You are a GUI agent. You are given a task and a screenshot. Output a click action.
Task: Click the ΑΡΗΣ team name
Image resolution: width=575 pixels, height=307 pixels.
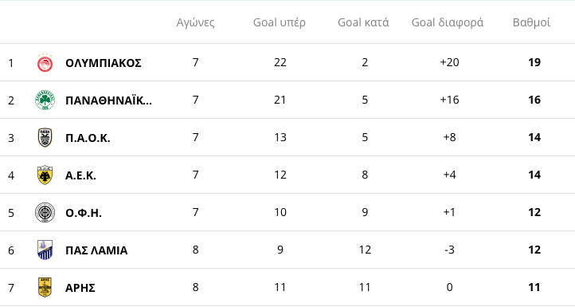pos(80,288)
